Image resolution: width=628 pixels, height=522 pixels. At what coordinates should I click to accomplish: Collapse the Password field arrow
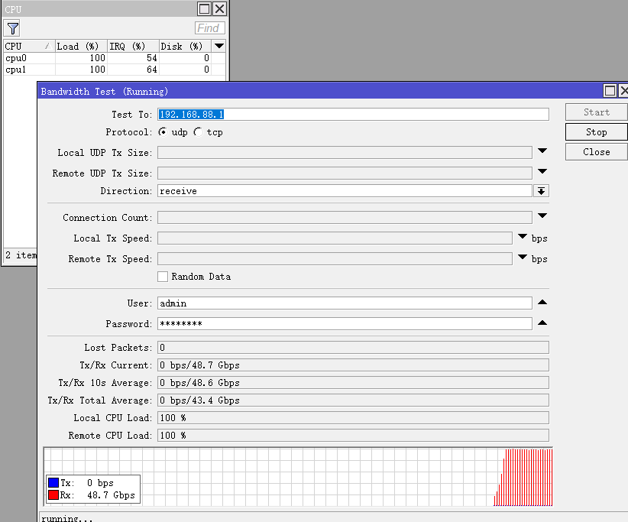coord(542,323)
